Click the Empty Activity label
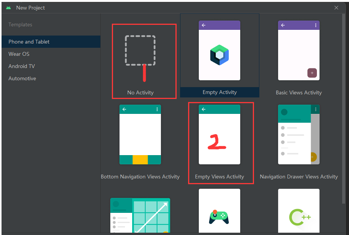The width and height of the screenshot is (349, 235). pyautogui.click(x=220, y=92)
